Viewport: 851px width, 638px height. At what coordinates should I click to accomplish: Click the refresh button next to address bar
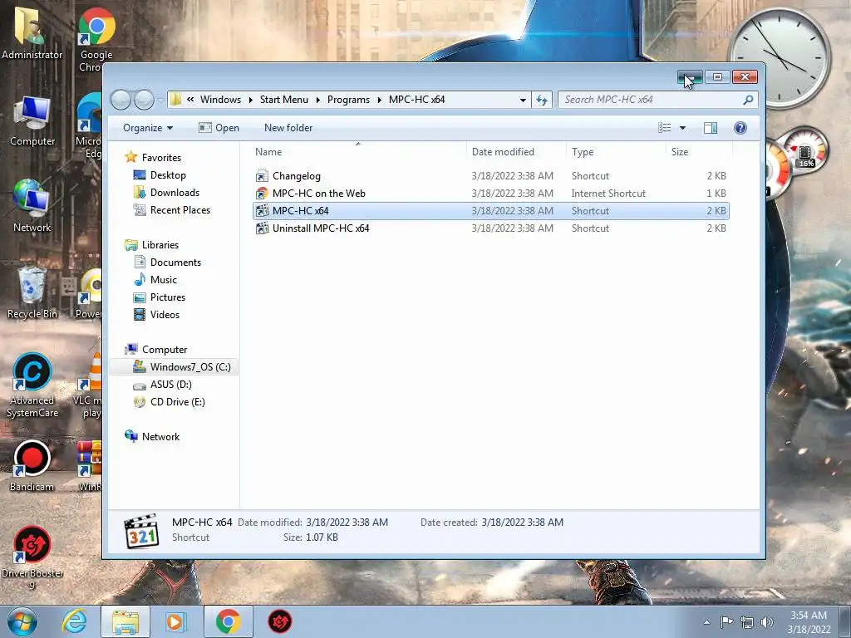point(542,100)
